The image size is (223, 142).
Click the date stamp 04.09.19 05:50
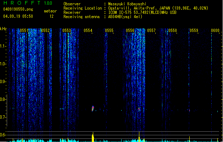tap(18, 16)
